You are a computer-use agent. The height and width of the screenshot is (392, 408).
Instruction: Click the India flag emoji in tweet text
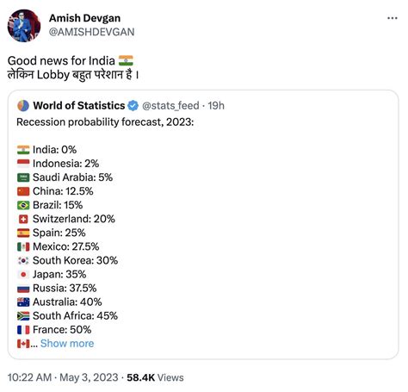(x=126, y=60)
